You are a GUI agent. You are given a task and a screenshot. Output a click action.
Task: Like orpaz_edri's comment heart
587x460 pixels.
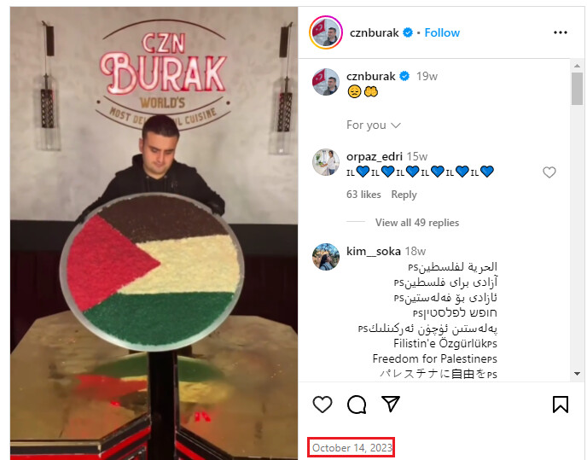549,172
